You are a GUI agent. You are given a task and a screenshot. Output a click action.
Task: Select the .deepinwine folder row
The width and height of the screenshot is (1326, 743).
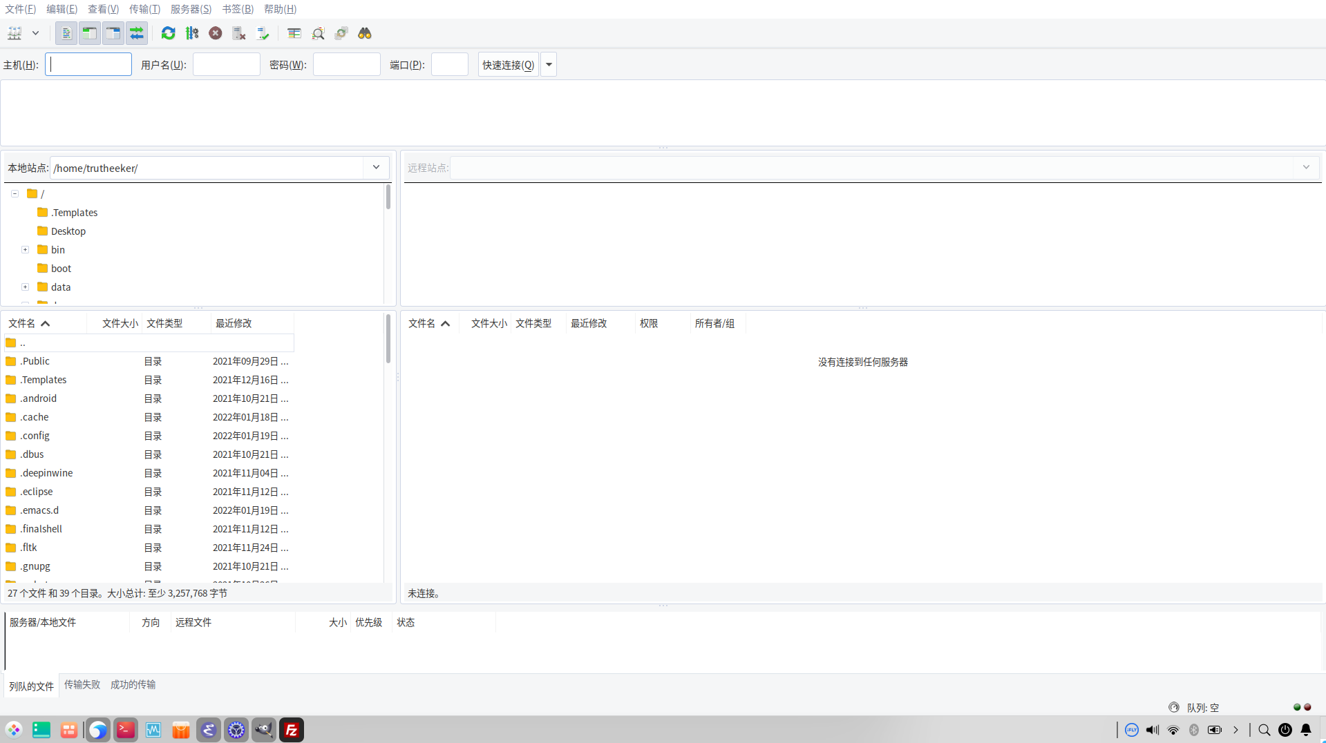(x=149, y=473)
